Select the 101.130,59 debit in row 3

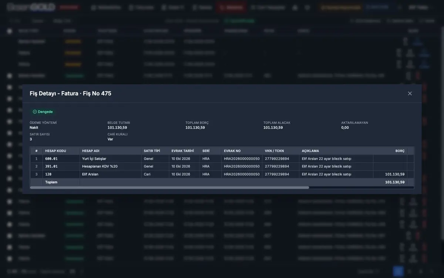395,174
